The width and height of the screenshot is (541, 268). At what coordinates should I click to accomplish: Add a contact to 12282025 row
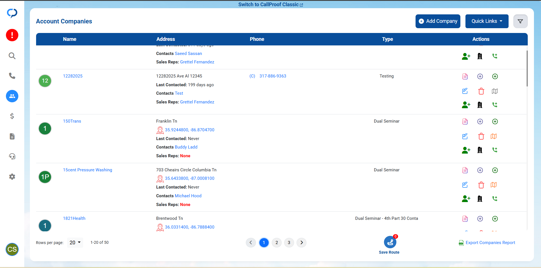click(x=466, y=105)
